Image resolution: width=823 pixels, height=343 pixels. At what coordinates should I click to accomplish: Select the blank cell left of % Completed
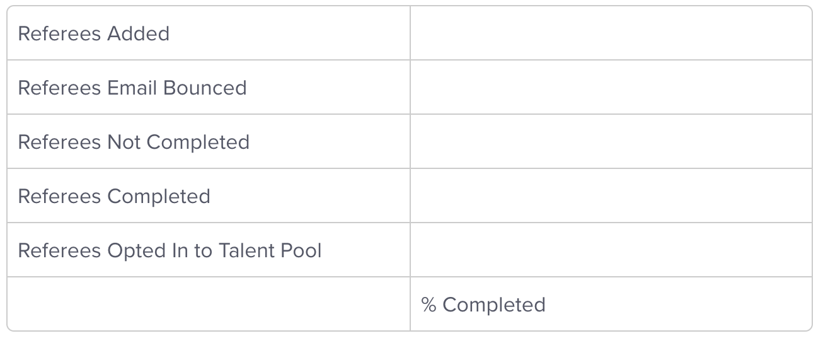[x=209, y=305]
